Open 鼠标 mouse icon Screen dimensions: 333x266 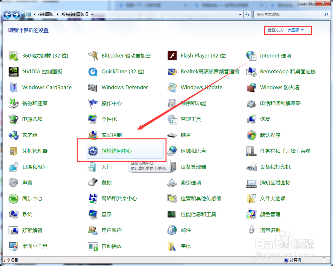tap(93, 183)
